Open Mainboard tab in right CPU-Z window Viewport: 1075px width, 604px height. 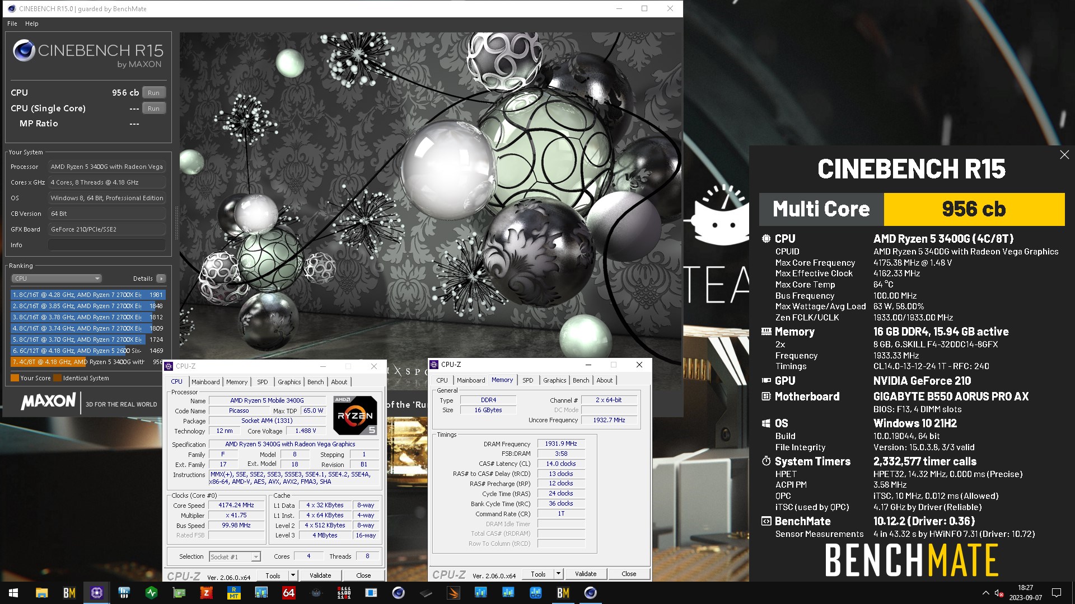tap(471, 380)
